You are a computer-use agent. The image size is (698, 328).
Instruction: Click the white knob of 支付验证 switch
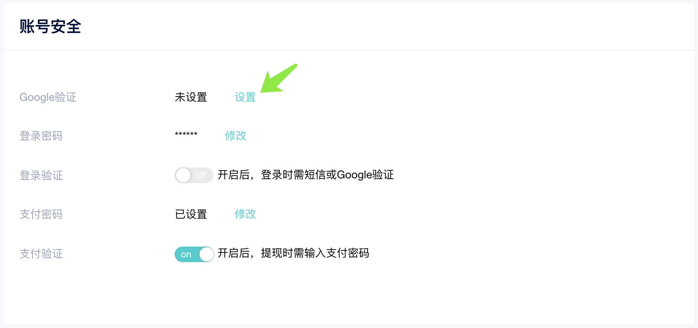click(206, 254)
